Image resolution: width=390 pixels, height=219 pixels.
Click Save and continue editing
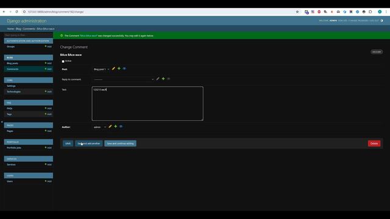coord(121,144)
